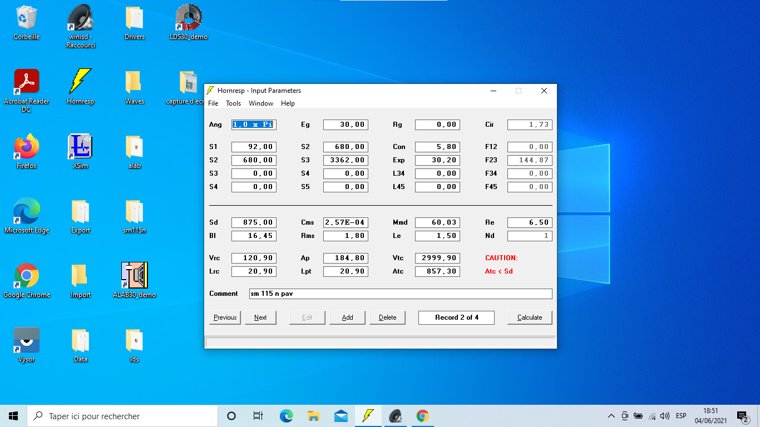Click the Vrc field showing 120,90

pos(254,258)
